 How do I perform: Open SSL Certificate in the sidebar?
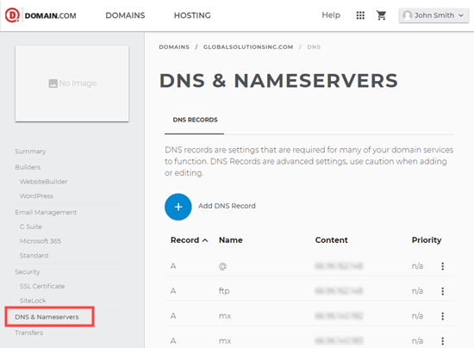click(42, 286)
